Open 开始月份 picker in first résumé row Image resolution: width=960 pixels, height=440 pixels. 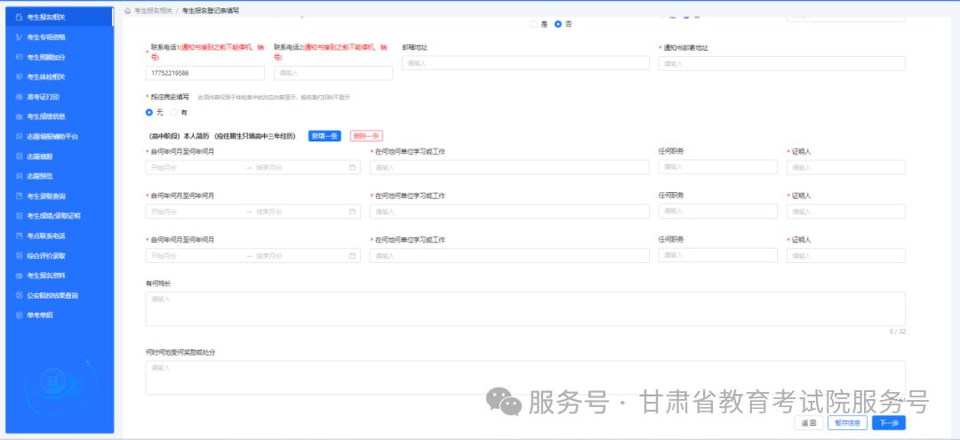(191, 167)
